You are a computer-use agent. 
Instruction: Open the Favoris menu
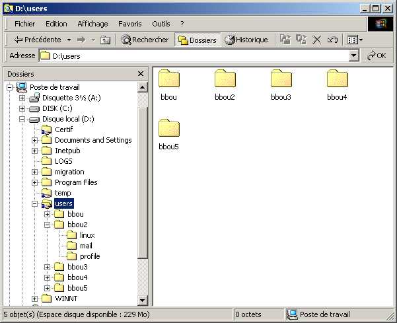point(130,24)
